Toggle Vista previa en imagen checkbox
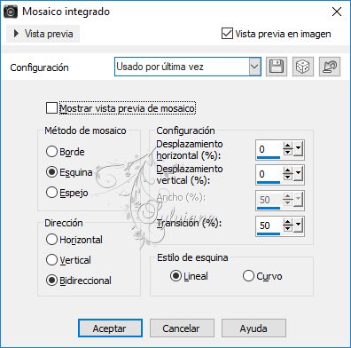Image resolution: width=351 pixels, height=348 pixels. coord(227,34)
